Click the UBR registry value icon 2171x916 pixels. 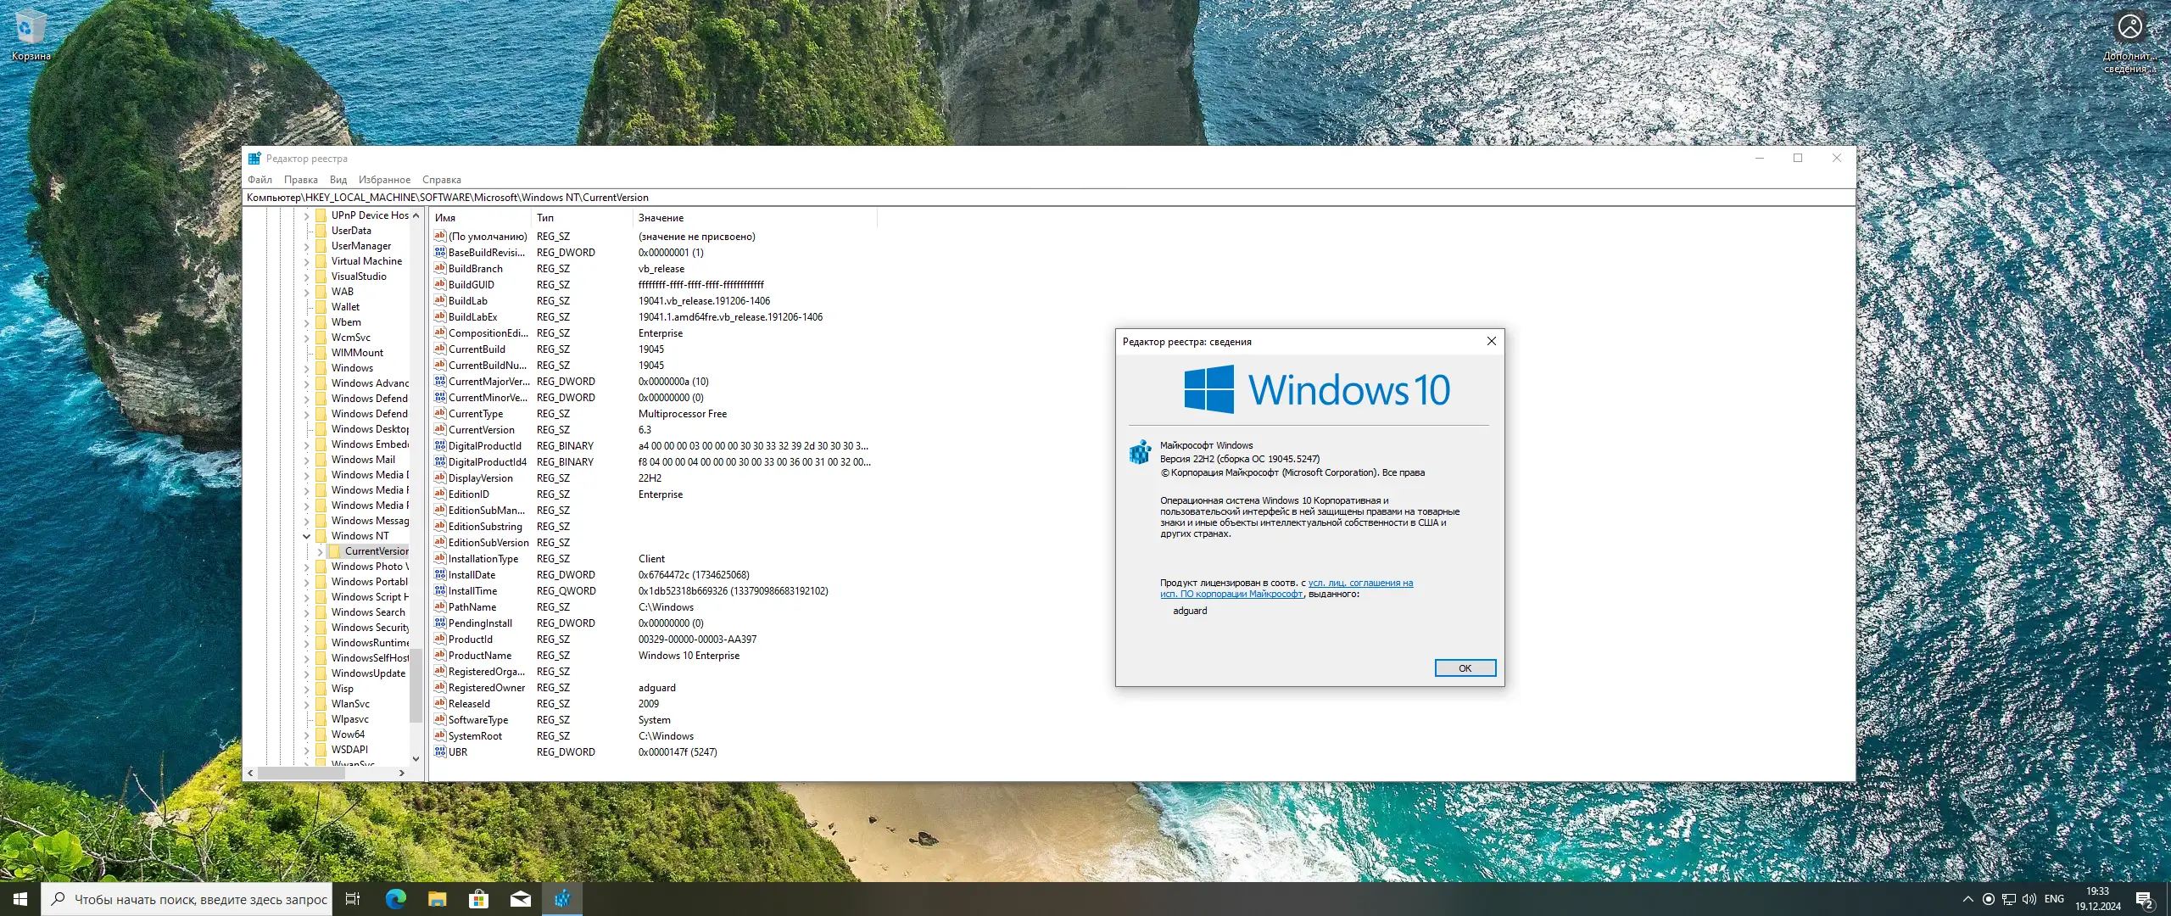(440, 752)
